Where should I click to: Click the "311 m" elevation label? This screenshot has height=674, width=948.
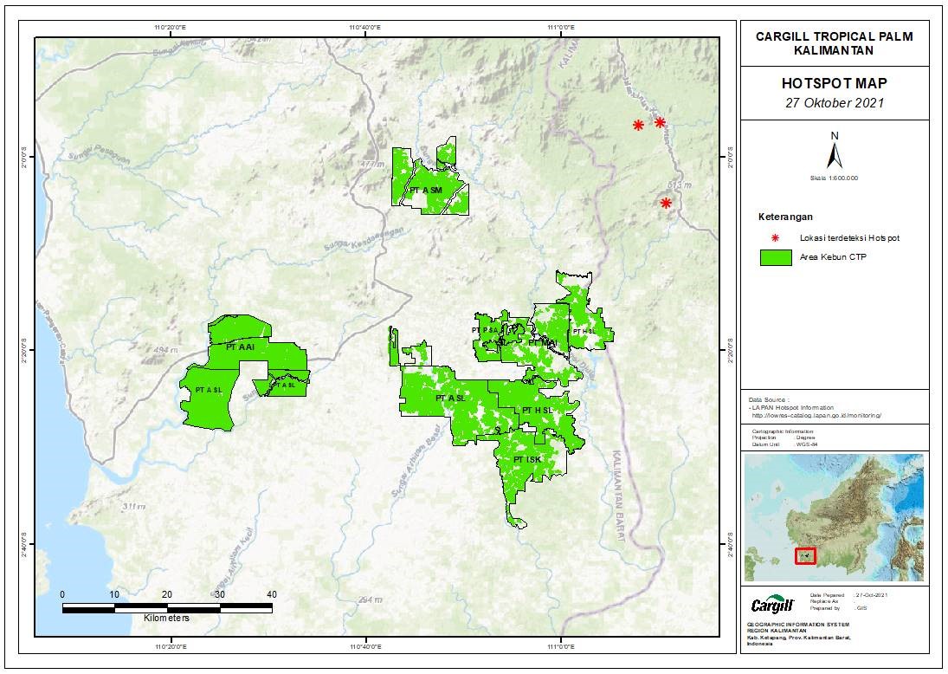pos(133,507)
